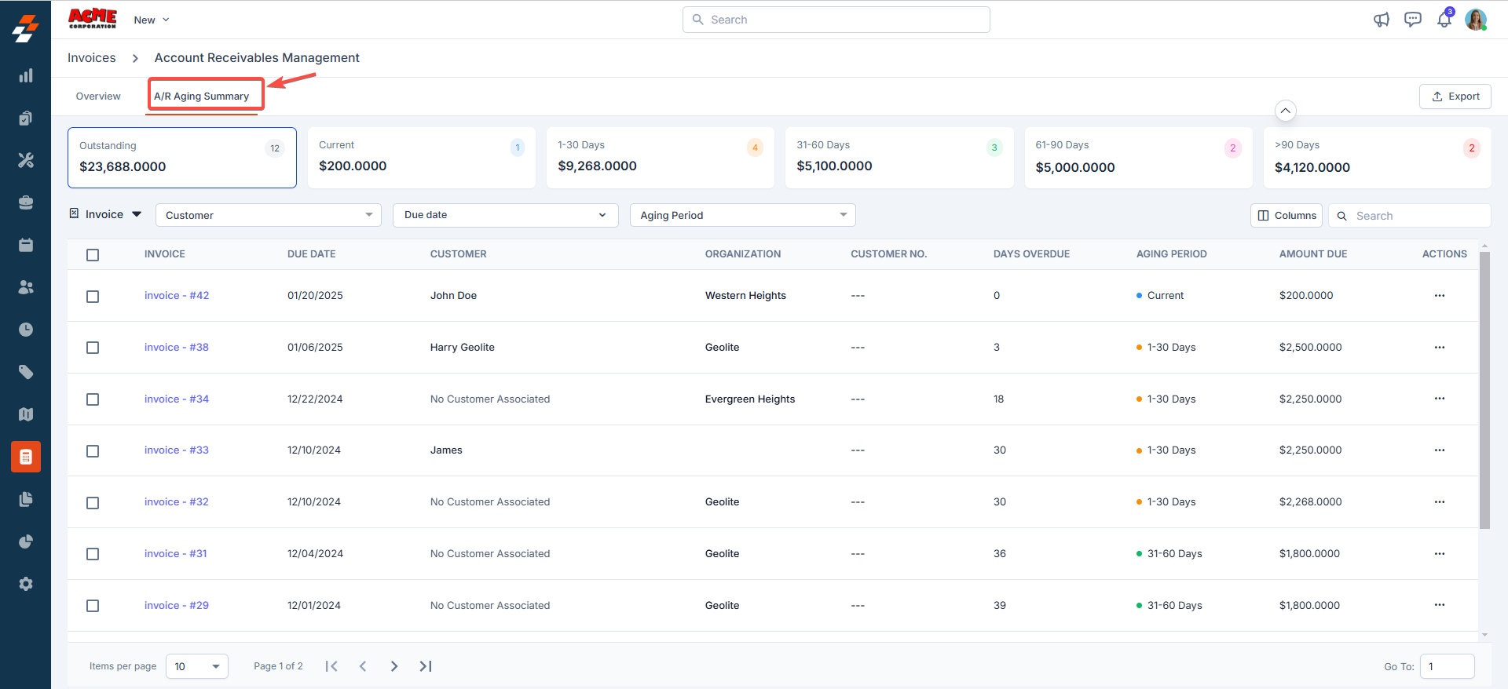1508x689 pixels.
Task: Open the notifications bell icon
Action: [1444, 20]
